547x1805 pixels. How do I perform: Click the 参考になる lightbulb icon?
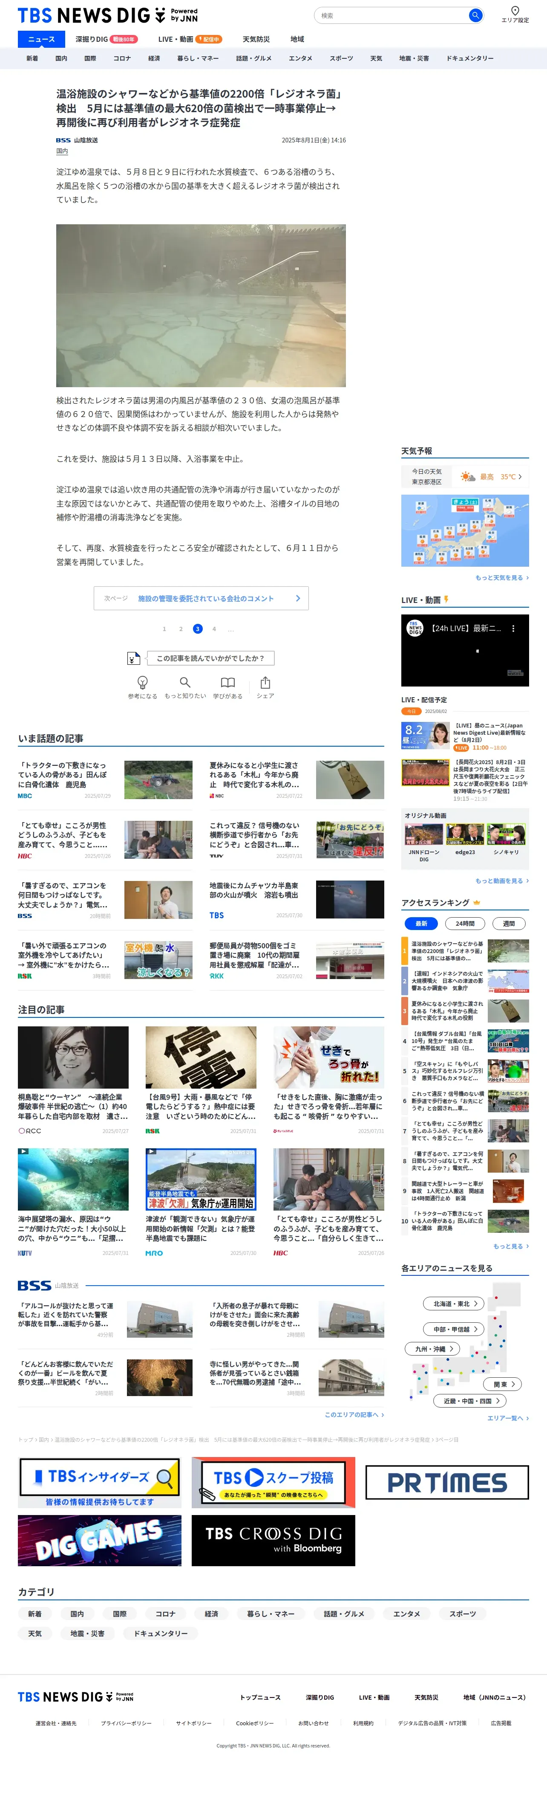142,682
